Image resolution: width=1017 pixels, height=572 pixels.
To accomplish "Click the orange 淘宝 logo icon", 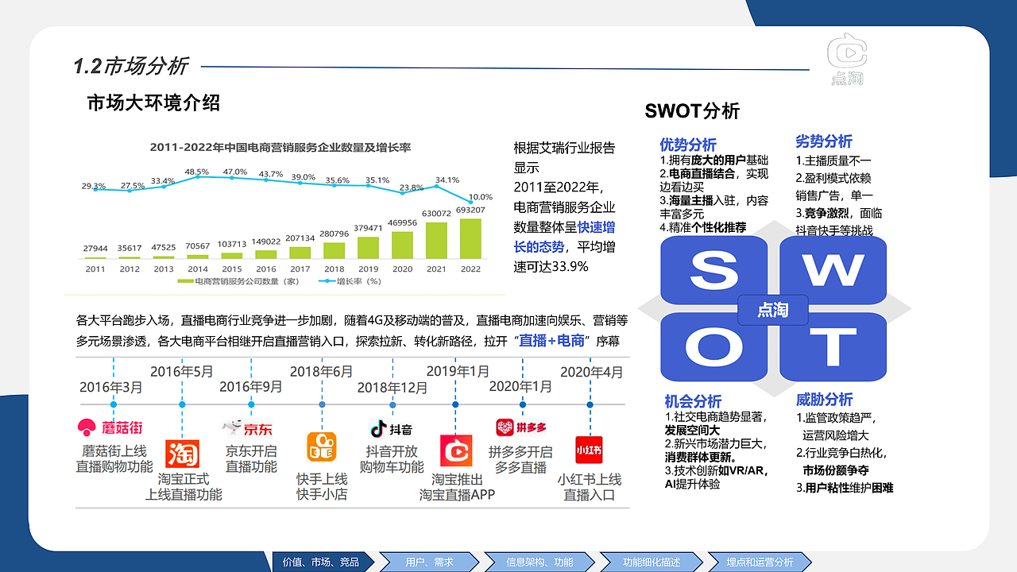I will click(x=182, y=454).
